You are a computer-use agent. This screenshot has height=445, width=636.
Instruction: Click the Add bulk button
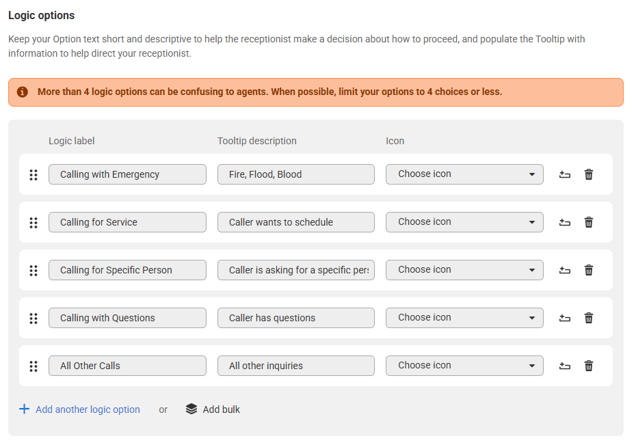[x=213, y=409]
